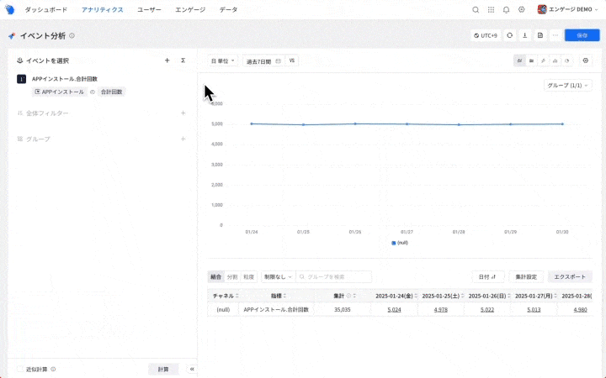Select the bar chart view icon
Screen dimensions: 606x378
[555, 60]
